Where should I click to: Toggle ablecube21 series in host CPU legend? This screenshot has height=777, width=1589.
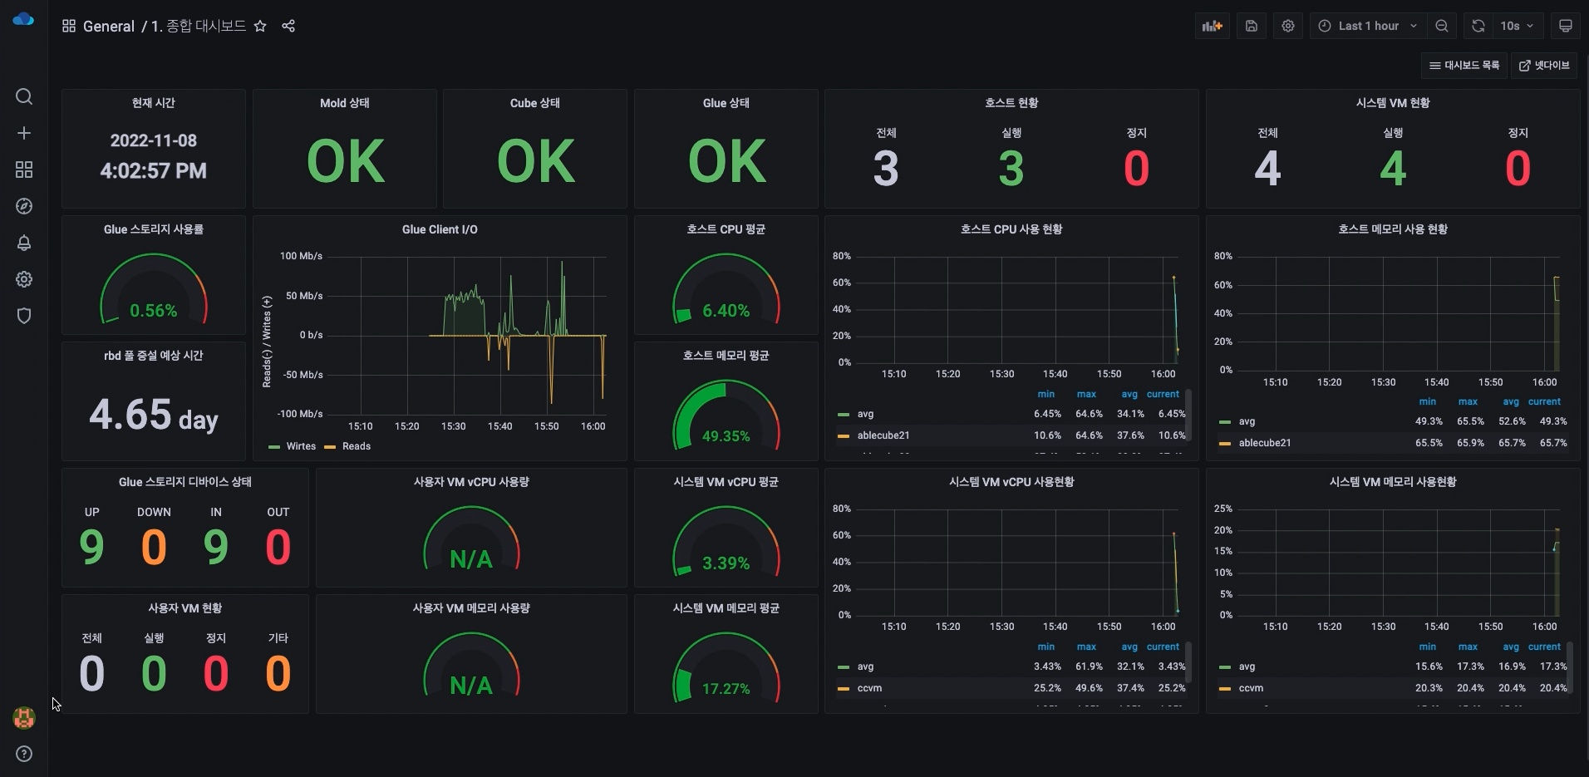pyautogui.click(x=883, y=435)
